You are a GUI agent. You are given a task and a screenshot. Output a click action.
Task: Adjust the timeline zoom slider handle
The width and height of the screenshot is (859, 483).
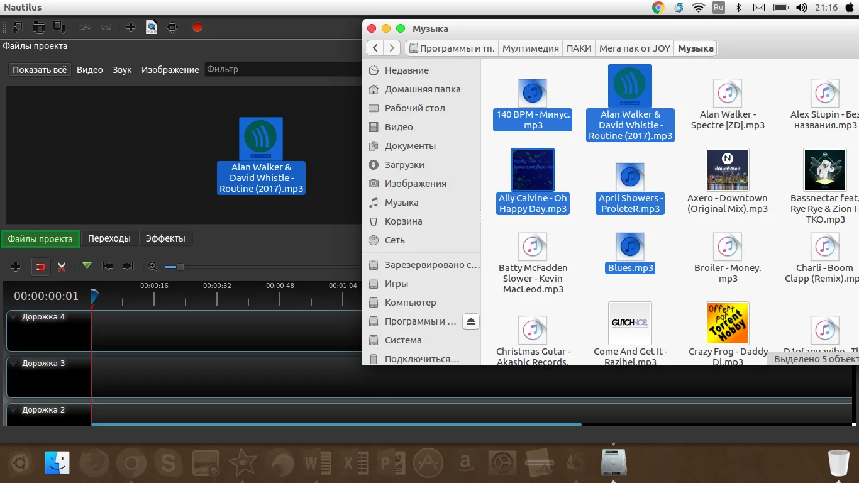coord(180,267)
